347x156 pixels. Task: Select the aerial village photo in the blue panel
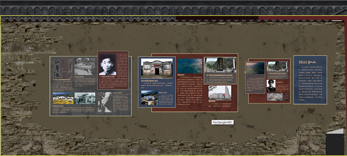point(149,97)
